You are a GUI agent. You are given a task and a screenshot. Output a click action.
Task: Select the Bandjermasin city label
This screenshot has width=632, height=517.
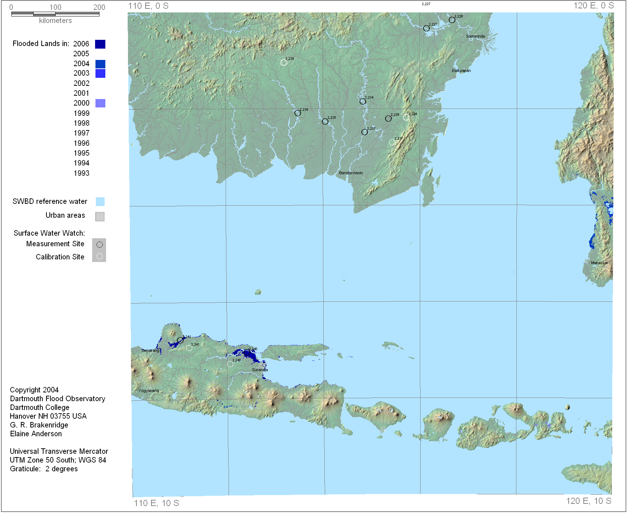[351, 173]
